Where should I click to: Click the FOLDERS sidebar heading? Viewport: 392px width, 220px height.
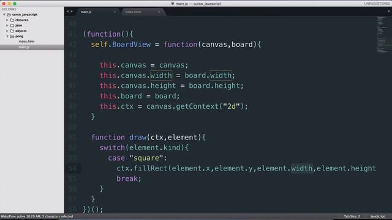click(9, 9)
